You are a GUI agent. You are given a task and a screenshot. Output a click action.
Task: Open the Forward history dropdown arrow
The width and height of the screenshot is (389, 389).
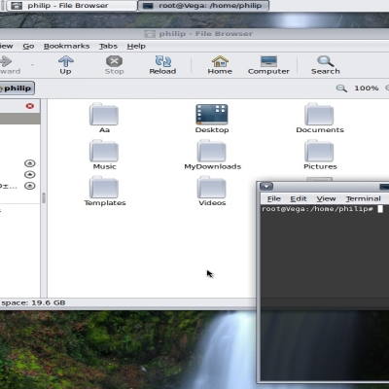32,65
